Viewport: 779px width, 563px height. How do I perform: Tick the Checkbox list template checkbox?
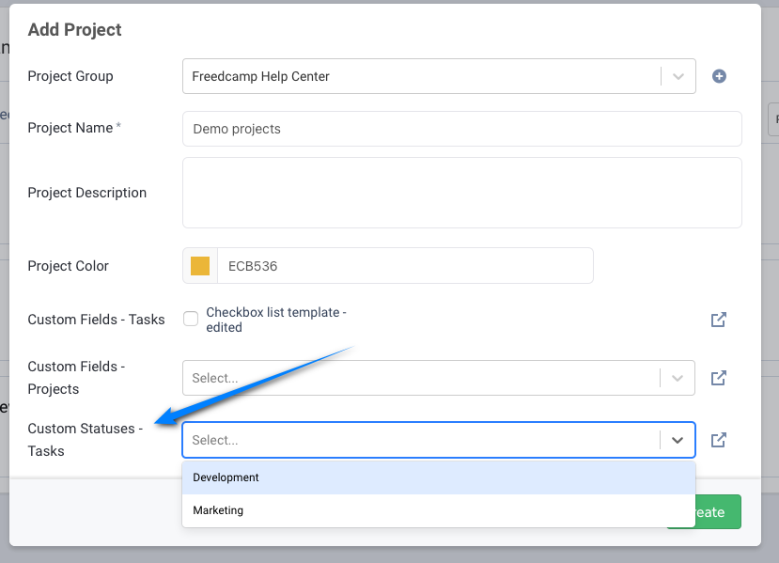click(191, 319)
